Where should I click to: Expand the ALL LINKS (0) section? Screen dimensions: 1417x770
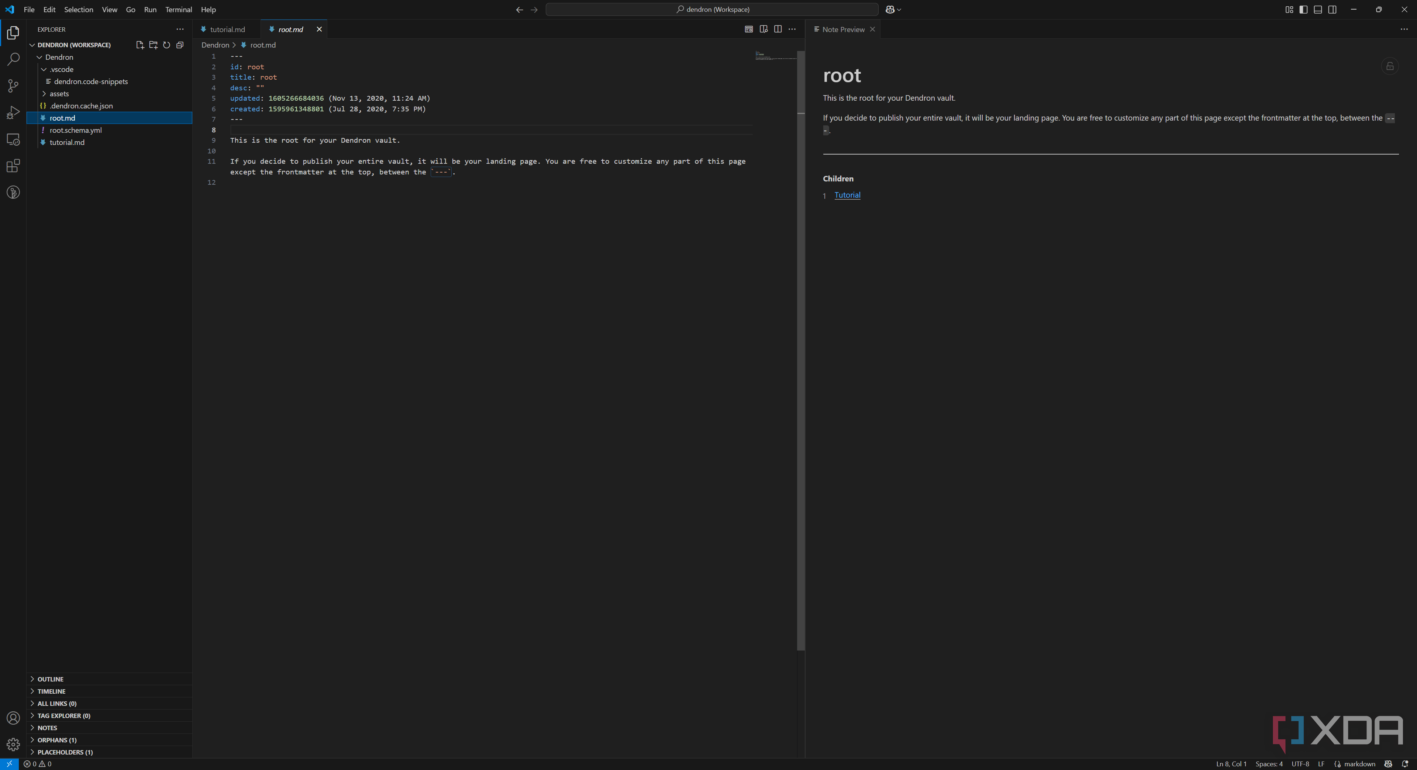click(110, 704)
